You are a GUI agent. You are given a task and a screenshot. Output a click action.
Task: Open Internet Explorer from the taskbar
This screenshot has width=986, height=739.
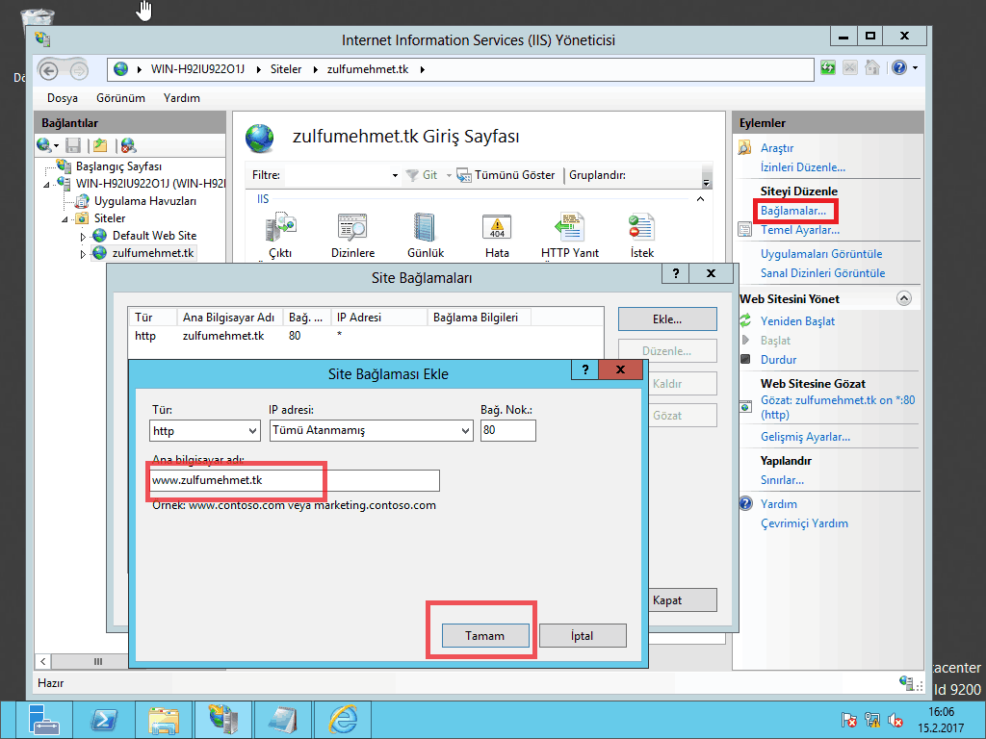[x=343, y=720]
